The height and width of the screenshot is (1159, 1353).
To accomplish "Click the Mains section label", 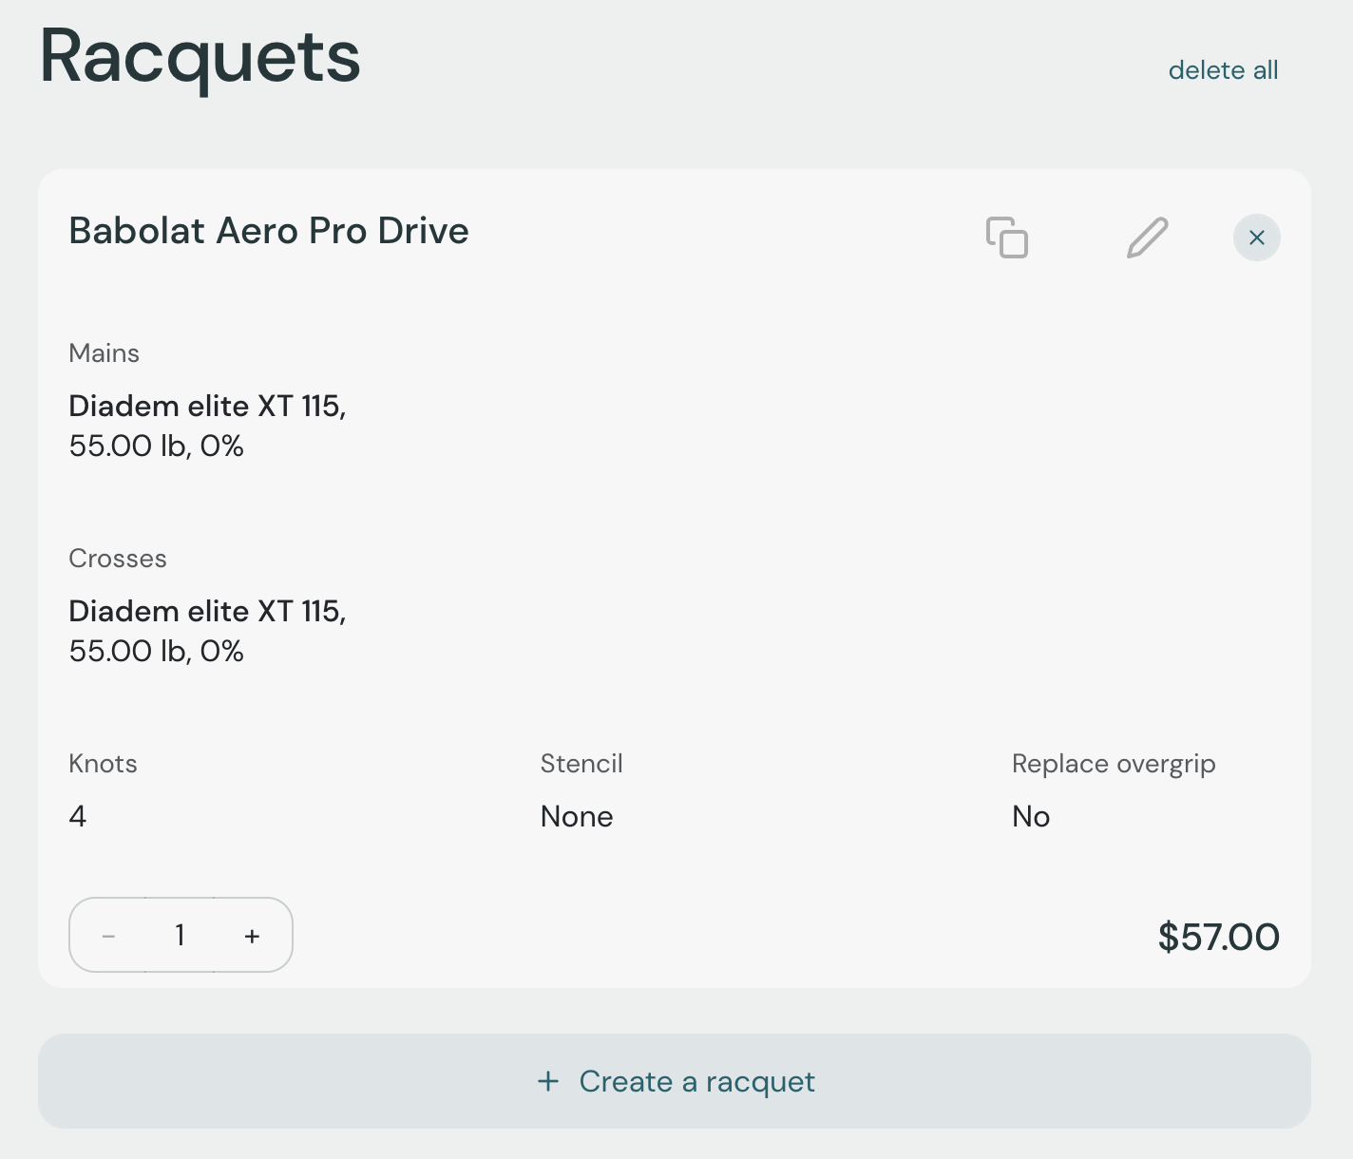I will click(105, 353).
